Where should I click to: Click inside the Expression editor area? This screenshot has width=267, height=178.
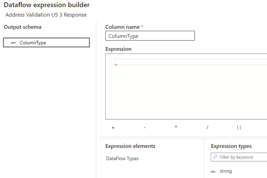(186, 87)
